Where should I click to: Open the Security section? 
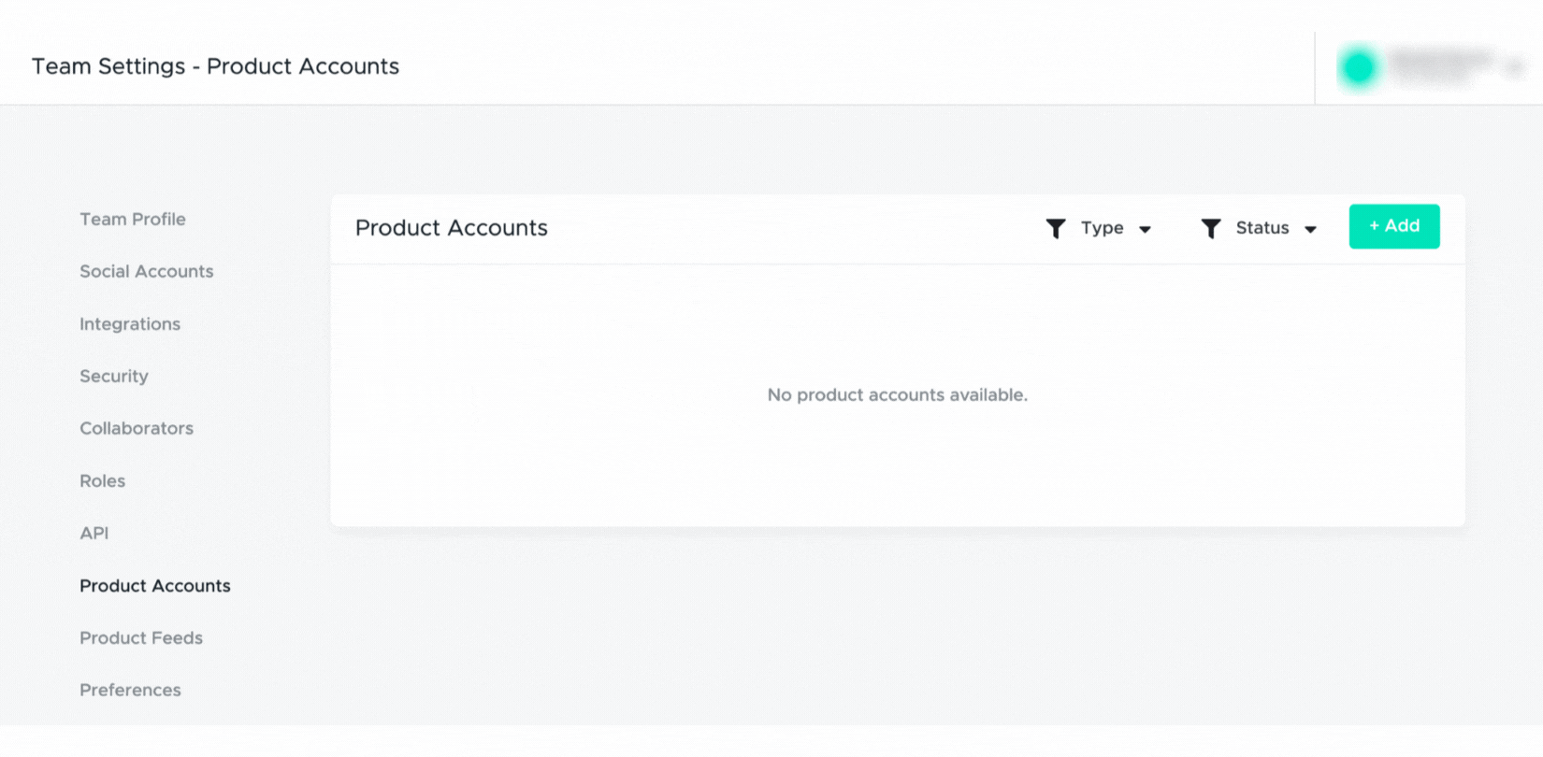click(x=113, y=376)
